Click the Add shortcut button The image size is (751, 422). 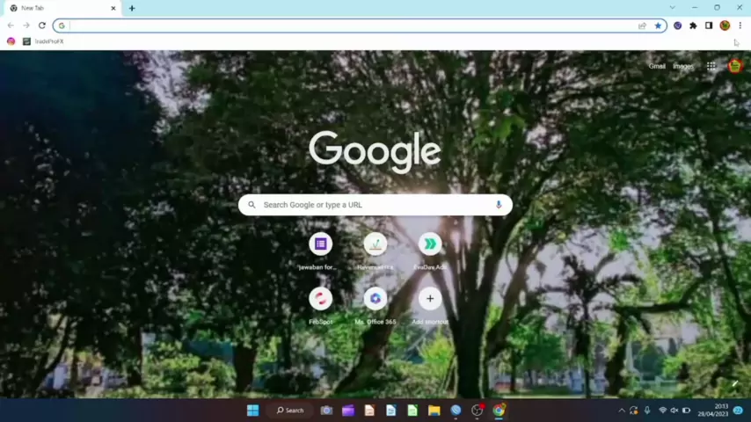430,299
